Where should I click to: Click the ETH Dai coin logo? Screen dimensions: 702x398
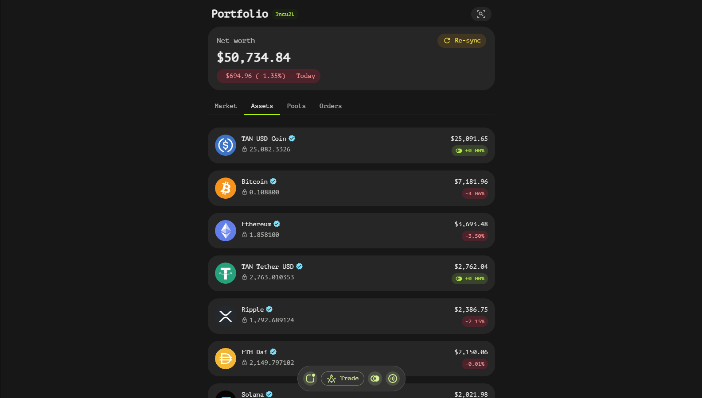(226, 359)
